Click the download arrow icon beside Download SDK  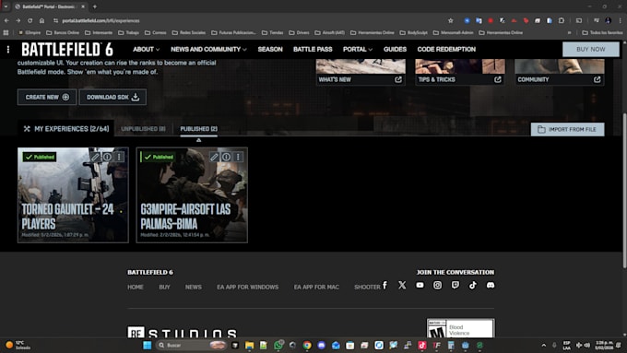coord(136,97)
